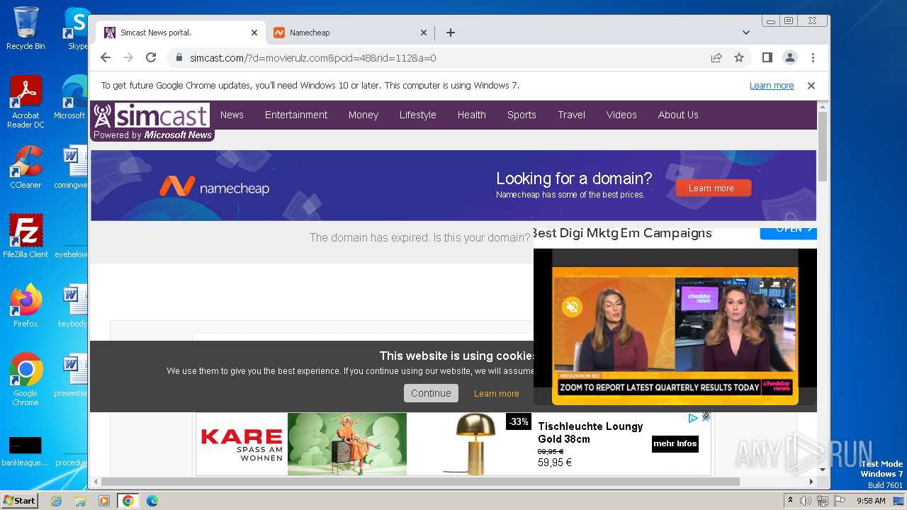Screen dimensions: 907x510
Task: Open the Sports section
Action: [x=522, y=115]
